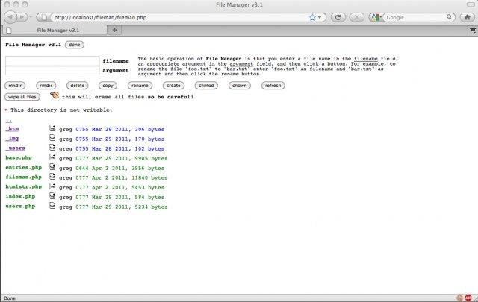478x302 pixels.
Task: Click the file icon next to _img
Action: [x=52, y=138]
